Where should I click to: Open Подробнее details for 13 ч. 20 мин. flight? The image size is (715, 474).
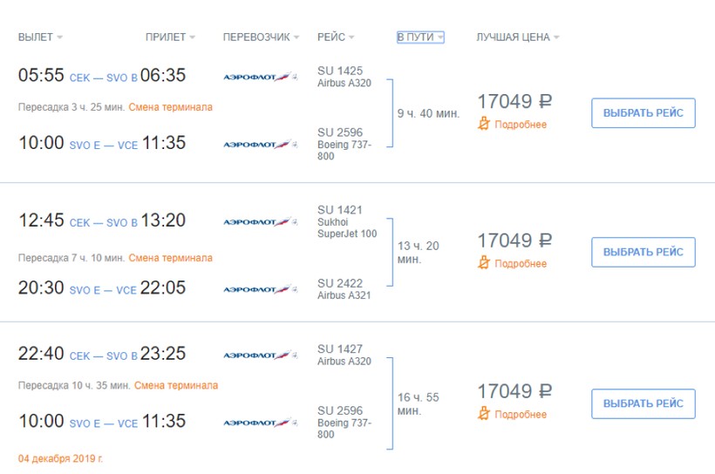click(x=521, y=264)
